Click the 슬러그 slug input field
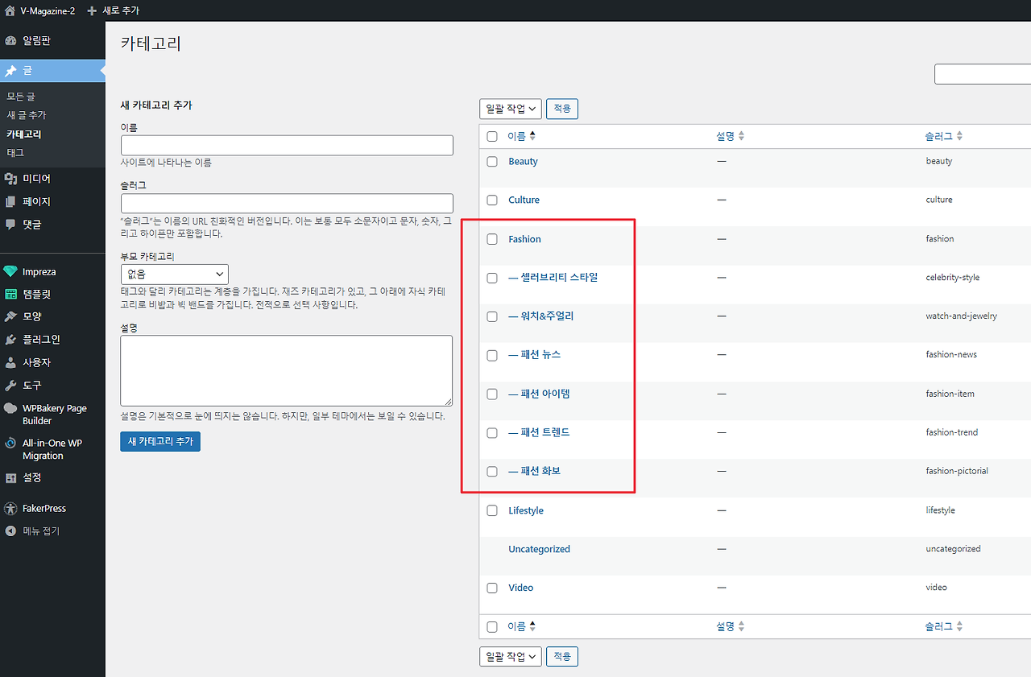This screenshot has height=677, width=1031. (287, 203)
